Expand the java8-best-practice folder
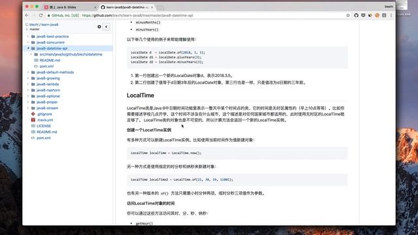Image resolution: width=418 pixels, height=235 pixels. point(28,37)
